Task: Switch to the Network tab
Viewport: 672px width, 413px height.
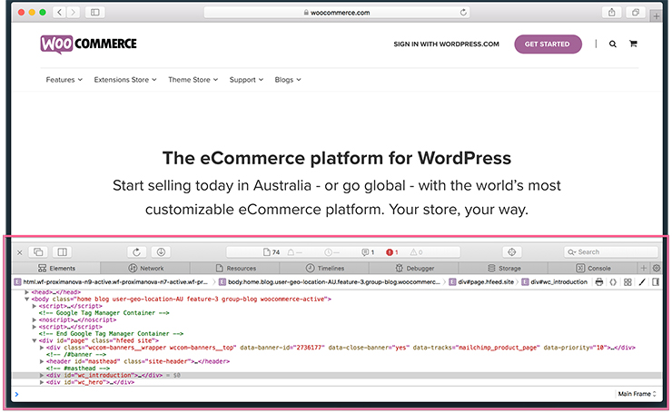Action: pyautogui.click(x=145, y=268)
